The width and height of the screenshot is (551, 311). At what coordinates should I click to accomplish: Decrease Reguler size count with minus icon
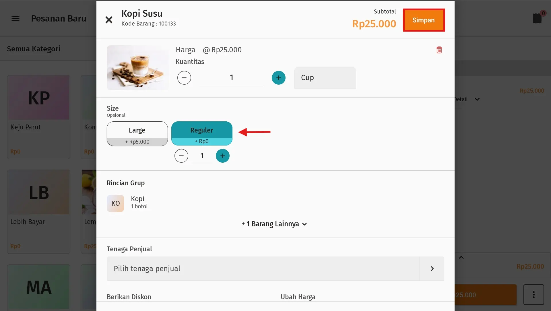181,156
